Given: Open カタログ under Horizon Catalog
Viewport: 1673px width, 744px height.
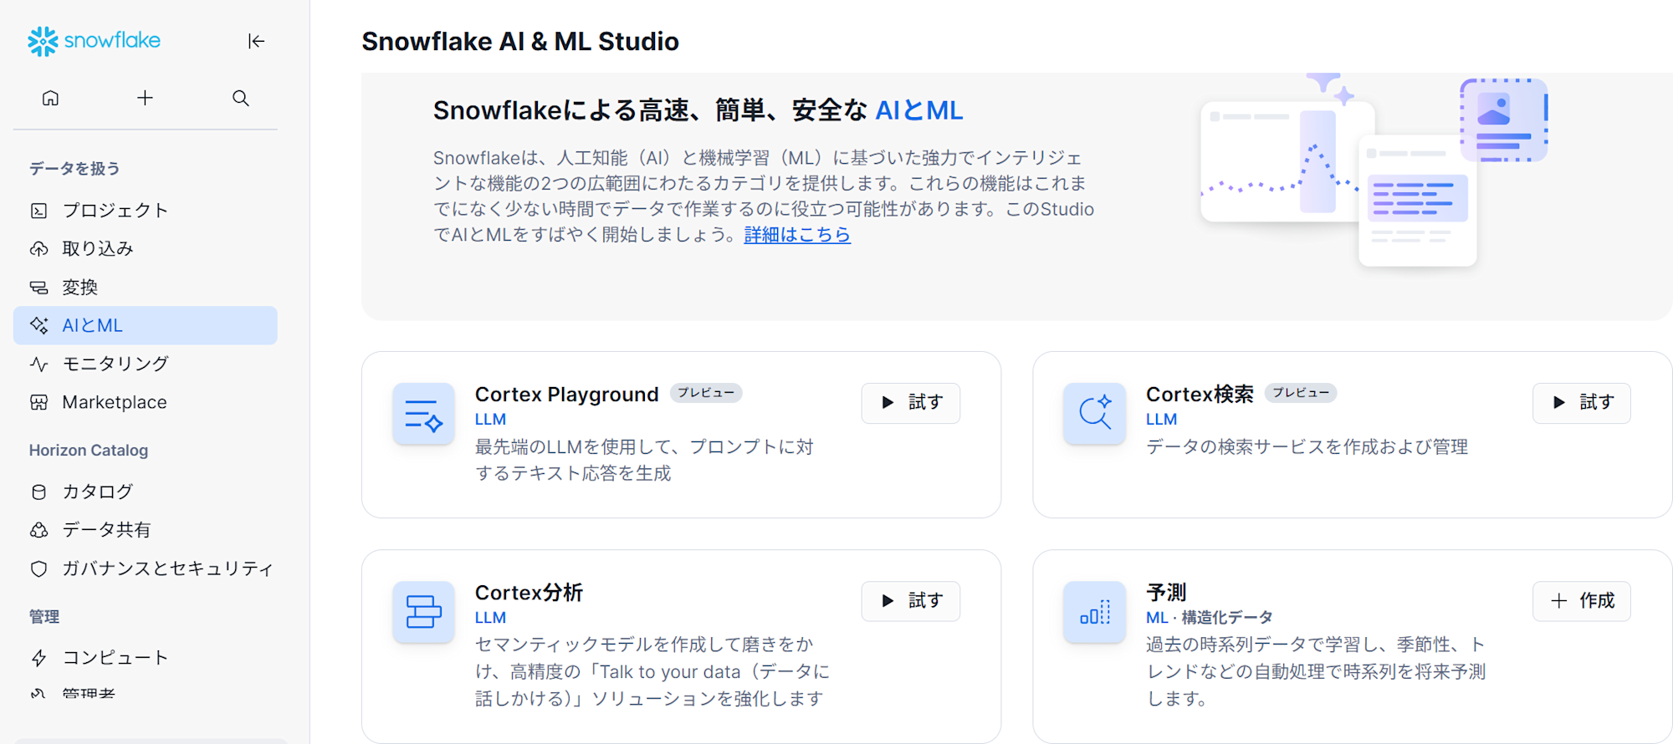Looking at the screenshot, I should coord(146,492).
